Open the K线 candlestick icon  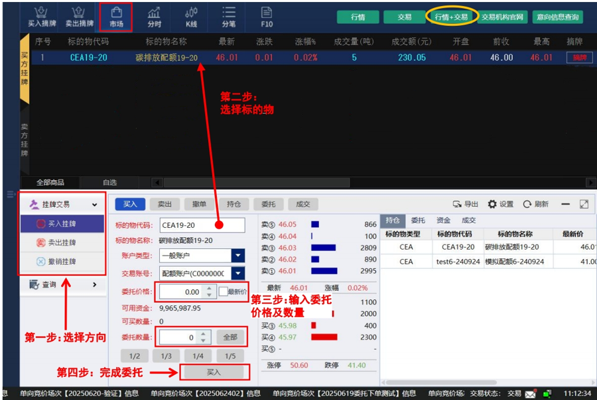191,17
